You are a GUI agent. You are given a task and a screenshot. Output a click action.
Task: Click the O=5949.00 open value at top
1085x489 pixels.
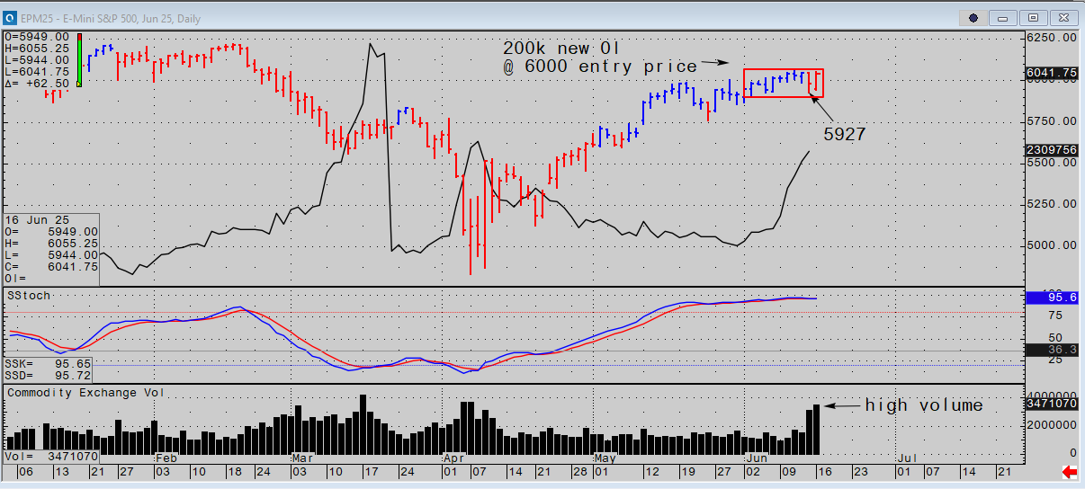click(x=37, y=37)
